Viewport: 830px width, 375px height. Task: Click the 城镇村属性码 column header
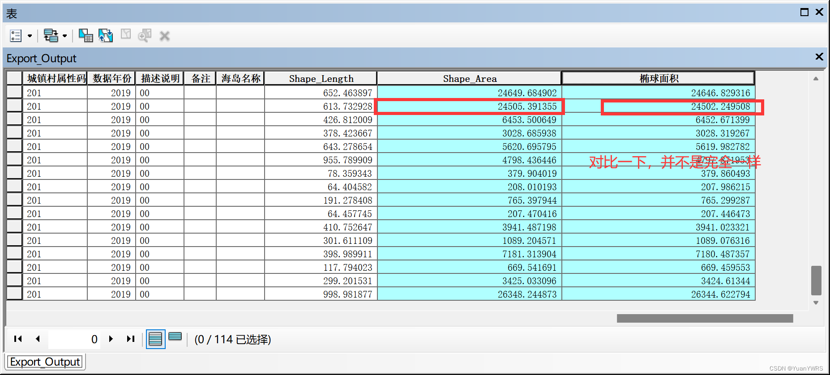tap(56, 78)
